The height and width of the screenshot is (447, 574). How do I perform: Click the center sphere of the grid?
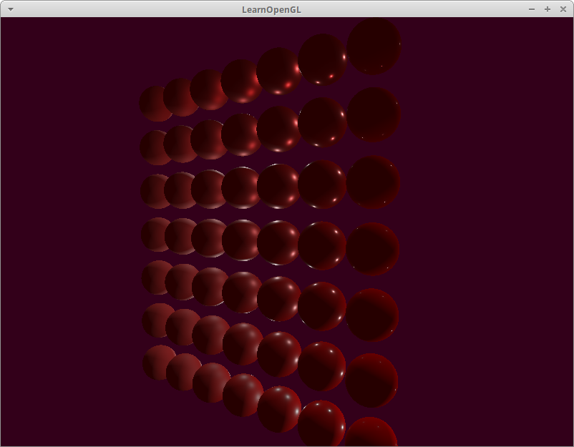click(240, 240)
